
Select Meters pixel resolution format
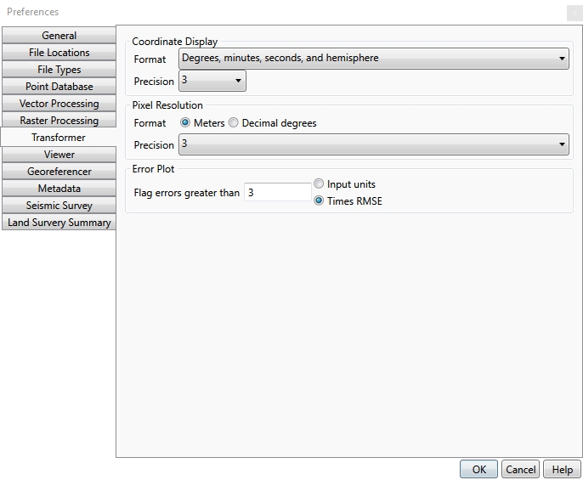(x=186, y=123)
